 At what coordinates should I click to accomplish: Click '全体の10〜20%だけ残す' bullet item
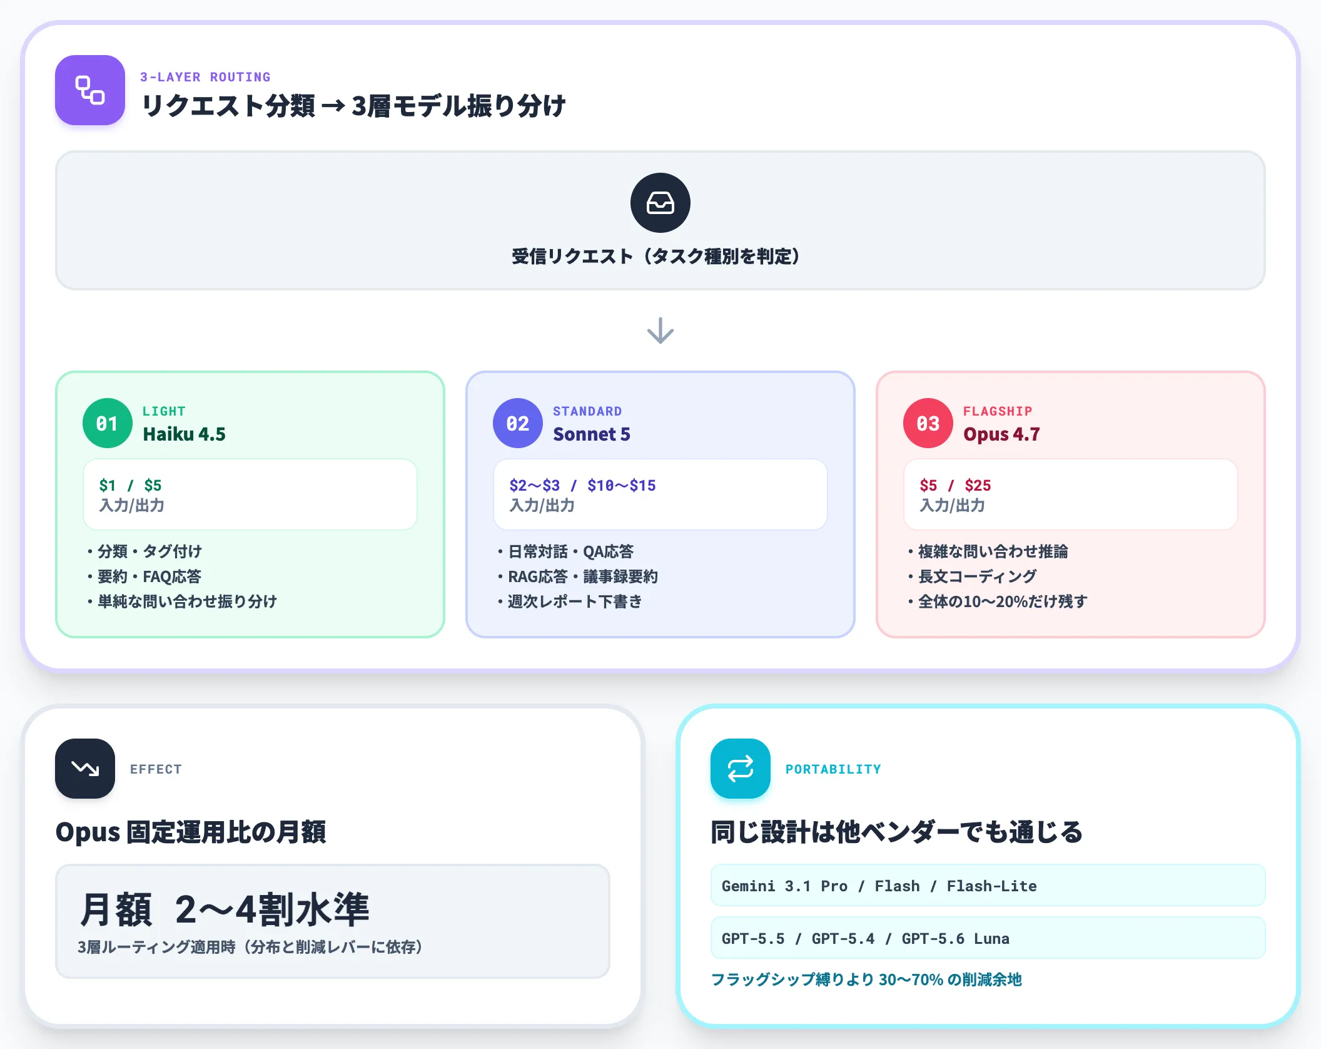click(998, 601)
